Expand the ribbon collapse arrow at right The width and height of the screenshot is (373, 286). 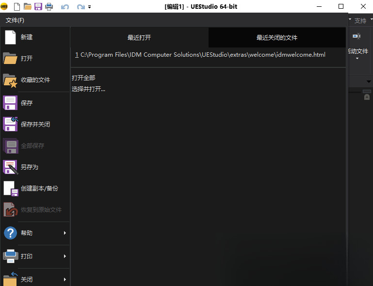(x=369, y=81)
